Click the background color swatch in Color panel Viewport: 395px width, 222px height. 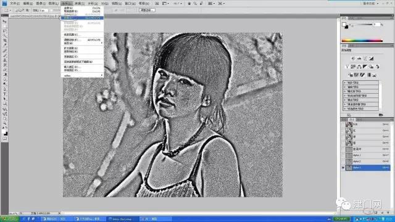(x=347, y=27)
